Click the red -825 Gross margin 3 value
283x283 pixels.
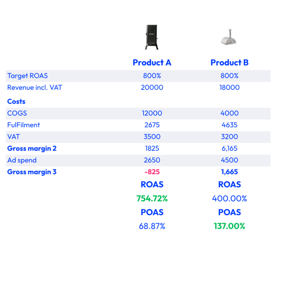152,172
